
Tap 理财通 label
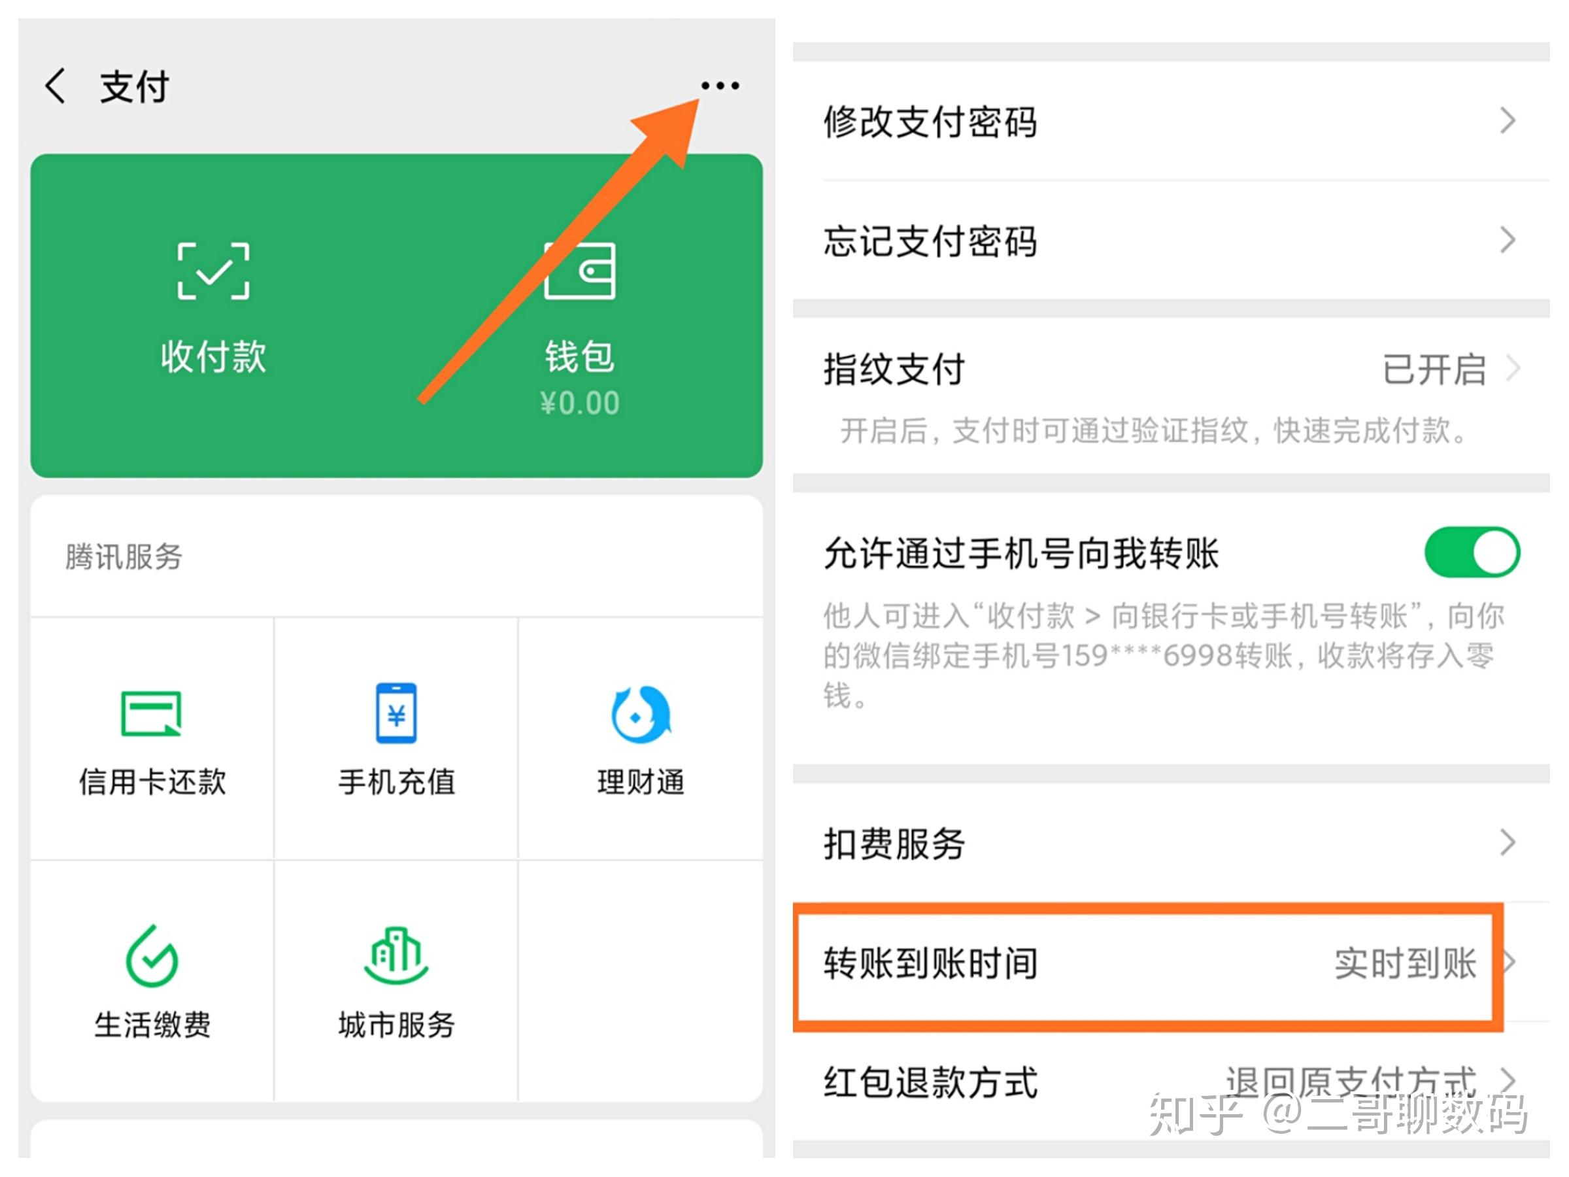tap(641, 782)
